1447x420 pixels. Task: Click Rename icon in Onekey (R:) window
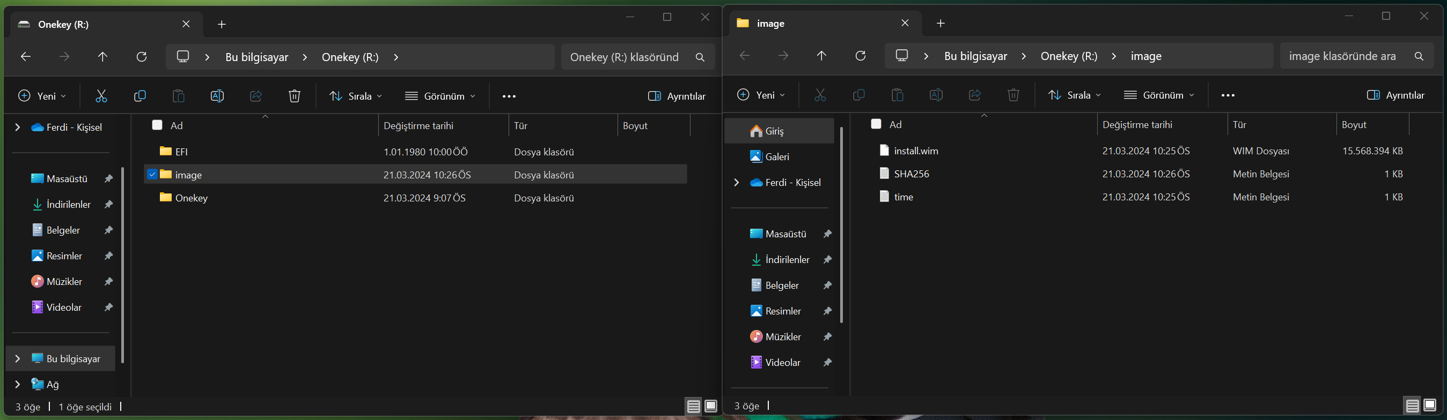click(x=217, y=96)
